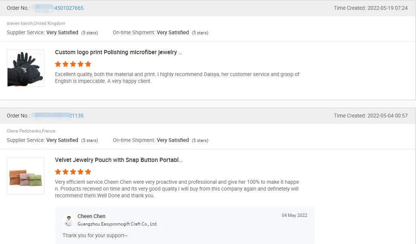
Task: Click the Cheen Chen reply author name
Action: click(x=91, y=216)
